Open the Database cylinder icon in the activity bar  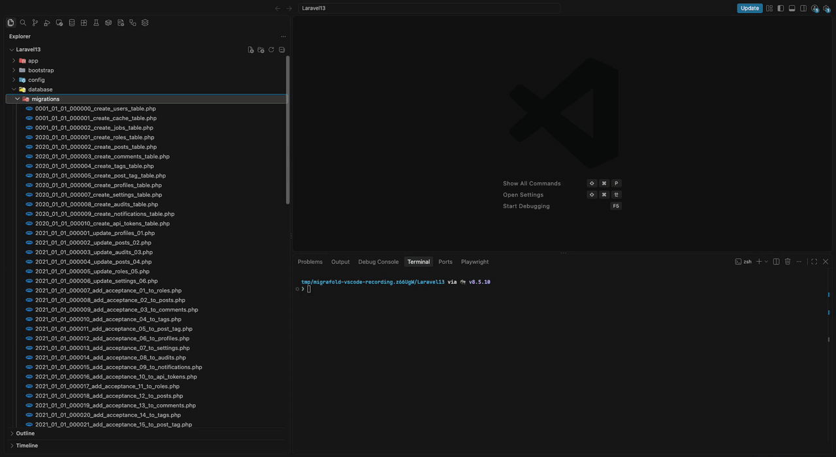tap(72, 22)
